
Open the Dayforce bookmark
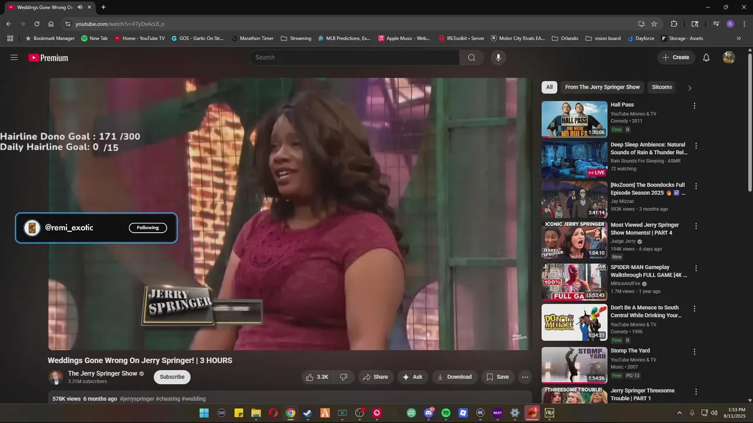click(x=641, y=38)
